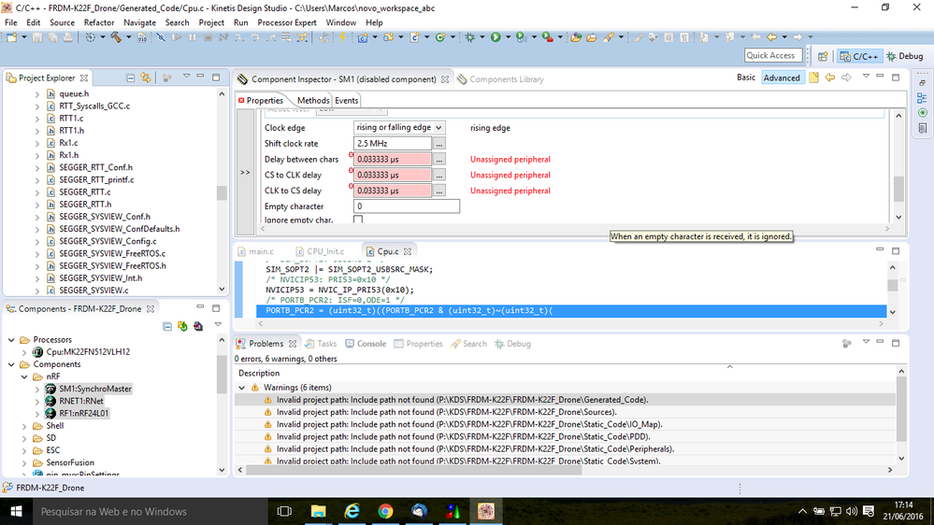Collapse the Warnings (6 items) group
The width and height of the screenshot is (934, 525).
point(242,388)
